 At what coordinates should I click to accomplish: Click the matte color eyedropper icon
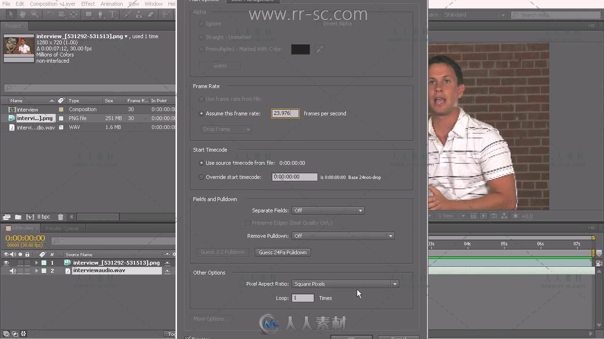pyautogui.click(x=319, y=49)
